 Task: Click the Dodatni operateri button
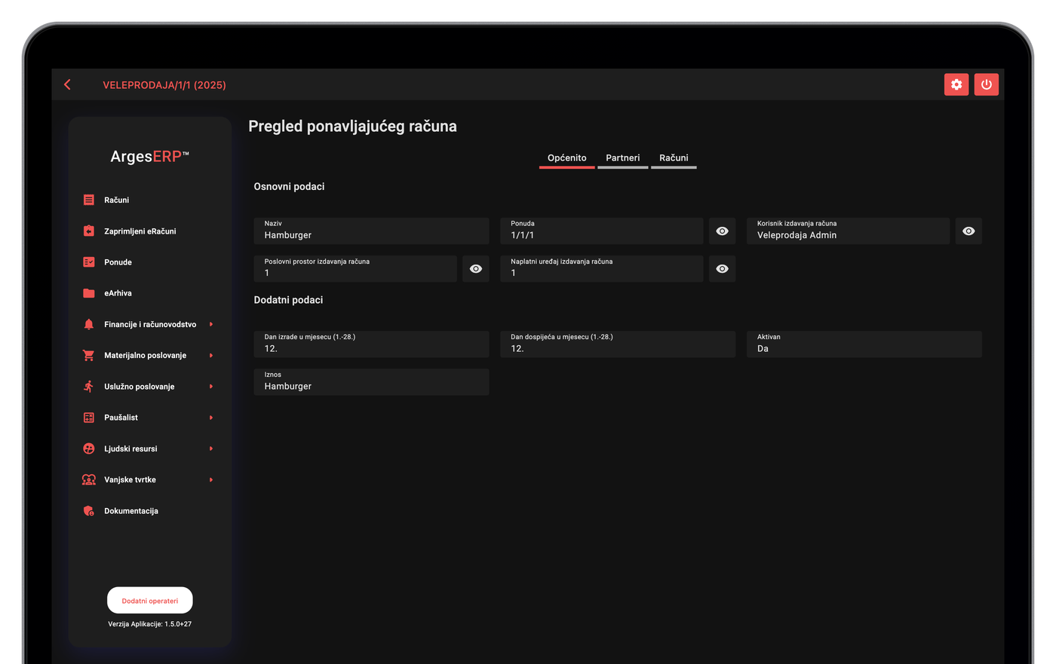[150, 601]
